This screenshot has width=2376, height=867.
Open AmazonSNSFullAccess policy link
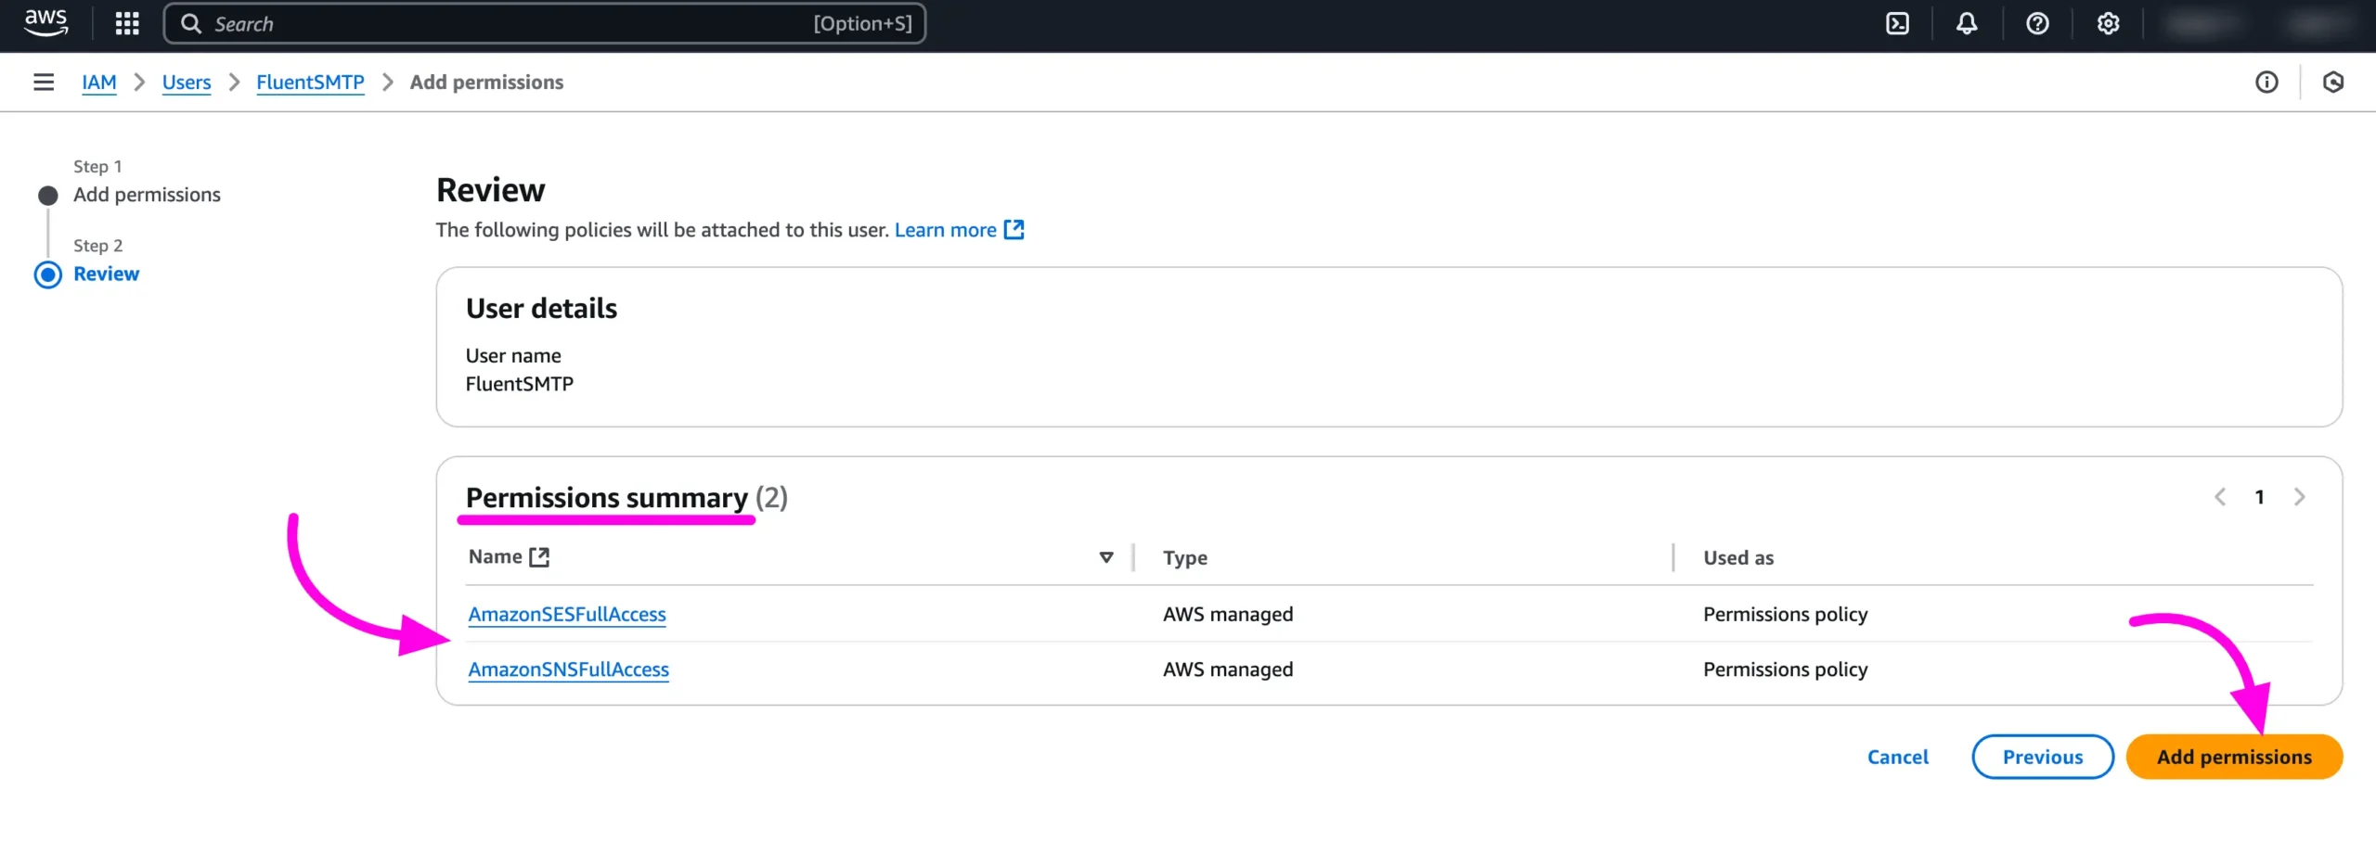pos(568,669)
